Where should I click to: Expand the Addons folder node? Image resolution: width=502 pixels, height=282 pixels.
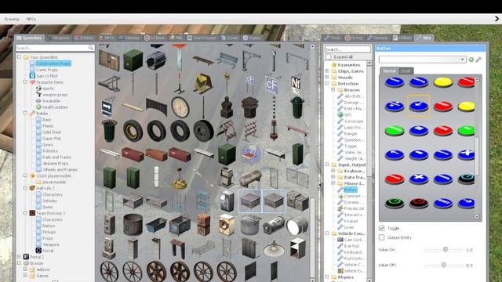(25, 269)
